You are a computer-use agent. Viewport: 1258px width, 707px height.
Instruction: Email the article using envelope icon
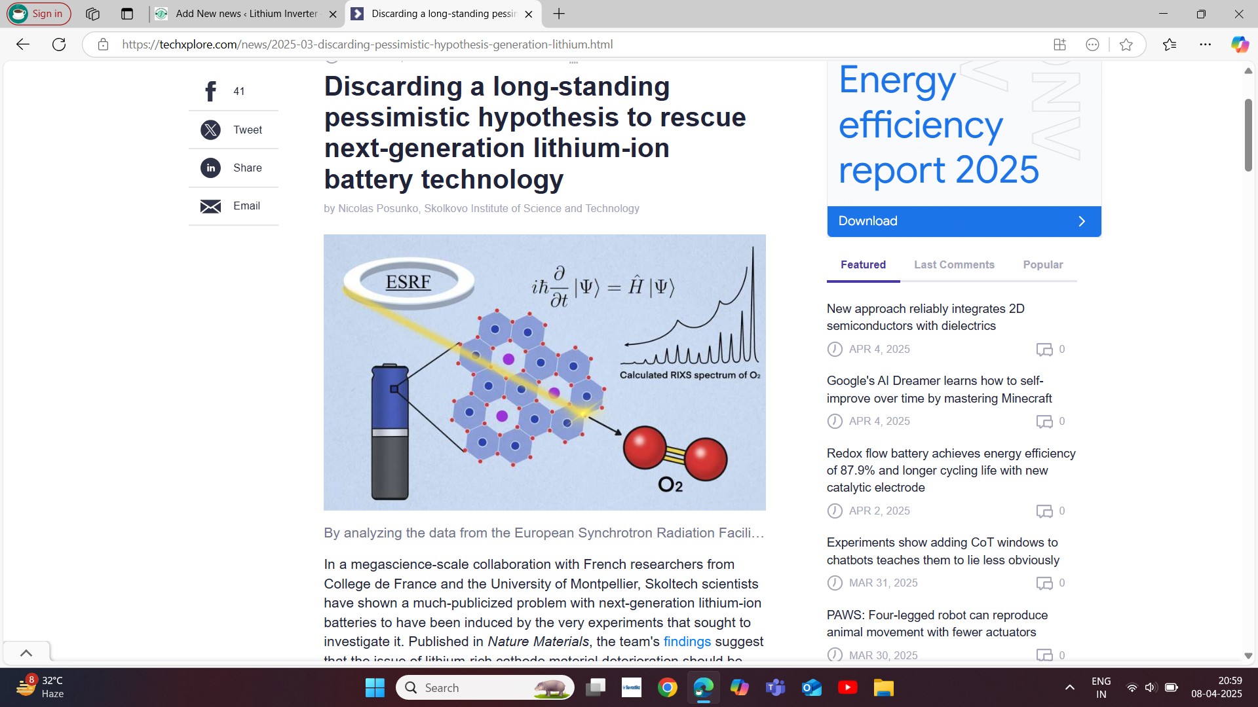pos(210,206)
